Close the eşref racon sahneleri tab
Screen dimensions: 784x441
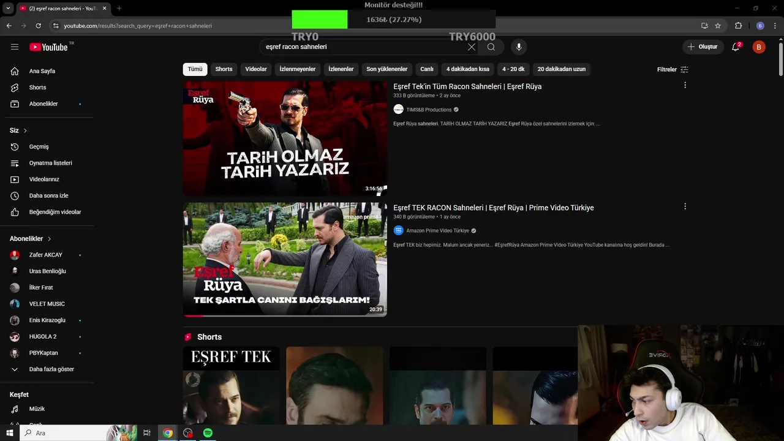(104, 9)
